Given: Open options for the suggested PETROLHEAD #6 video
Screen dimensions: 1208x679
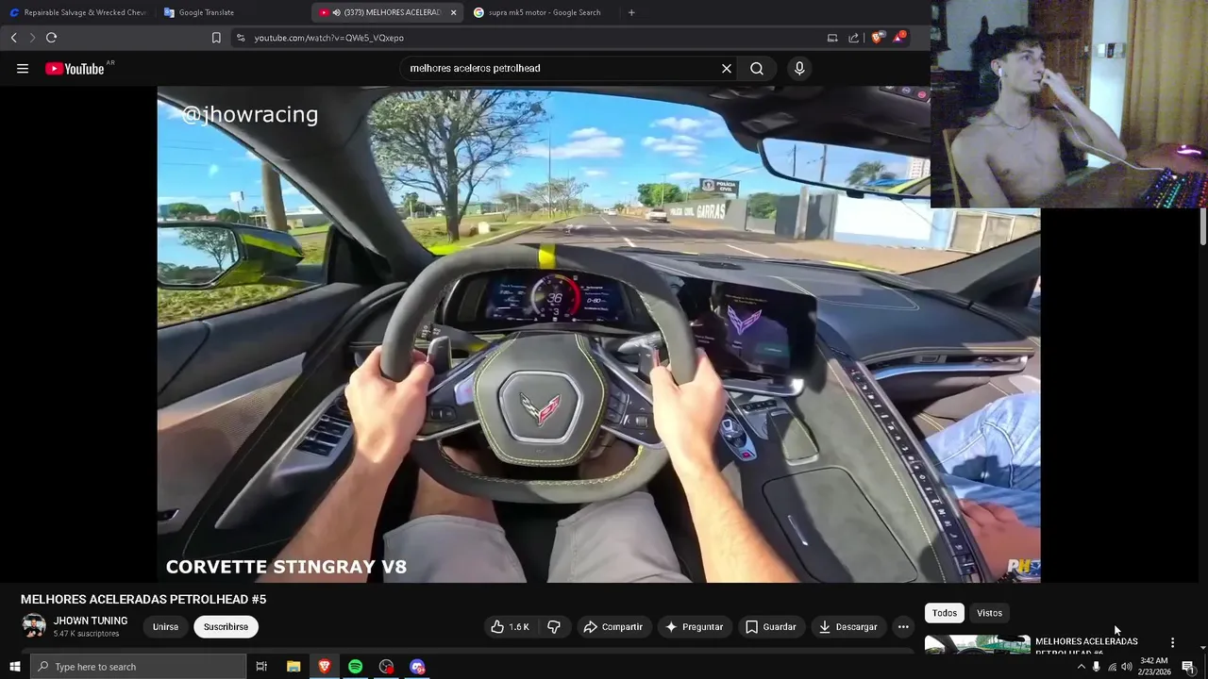Looking at the screenshot, I should (1172, 642).
